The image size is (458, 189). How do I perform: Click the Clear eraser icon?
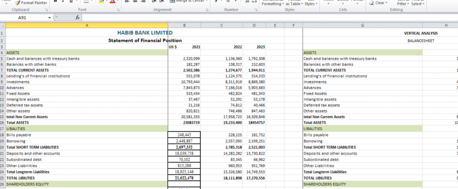(372, 2)
